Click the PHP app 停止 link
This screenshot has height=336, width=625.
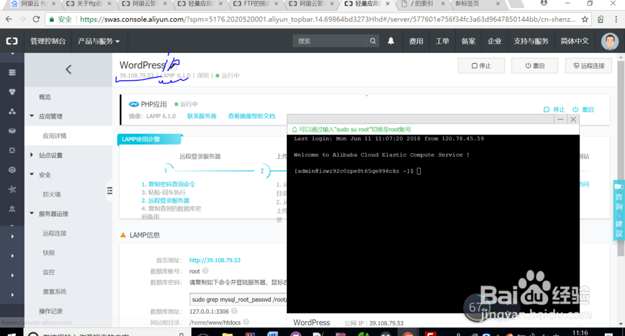click(554, 109)
